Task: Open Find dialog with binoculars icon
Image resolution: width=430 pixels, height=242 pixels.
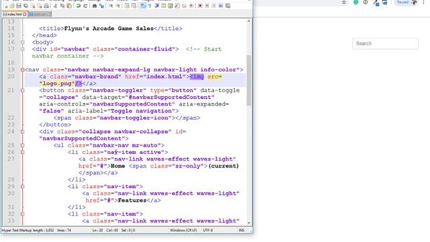Action: (94, 6)
